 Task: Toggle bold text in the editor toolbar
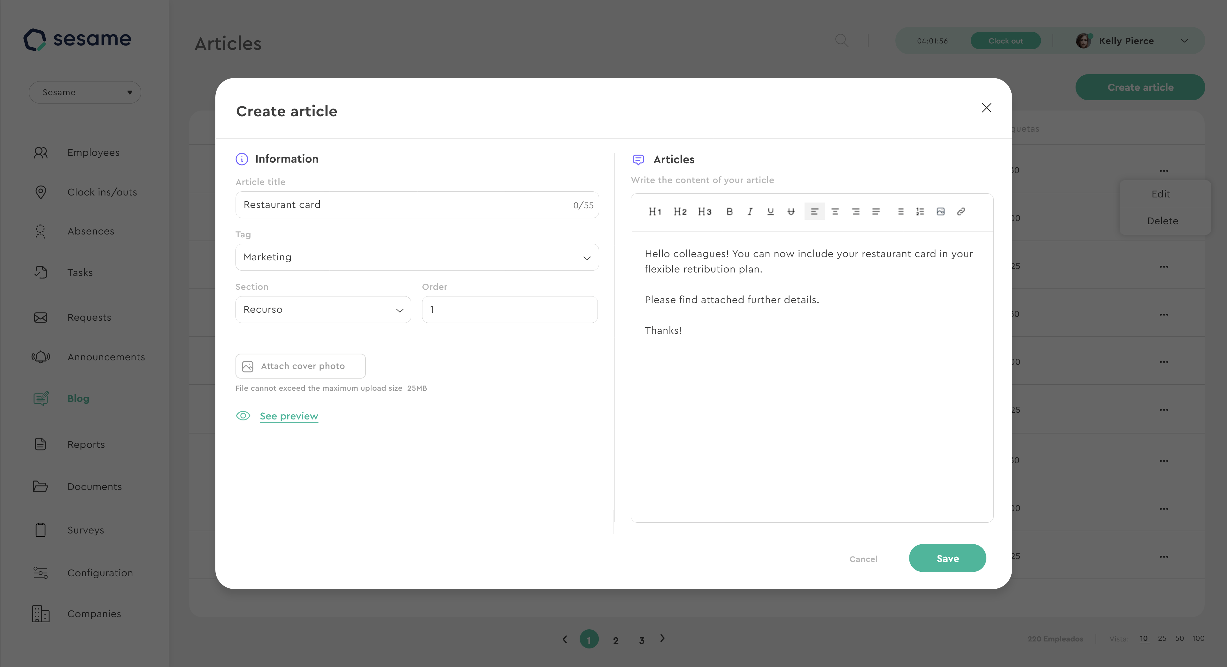tap(730, 211)
